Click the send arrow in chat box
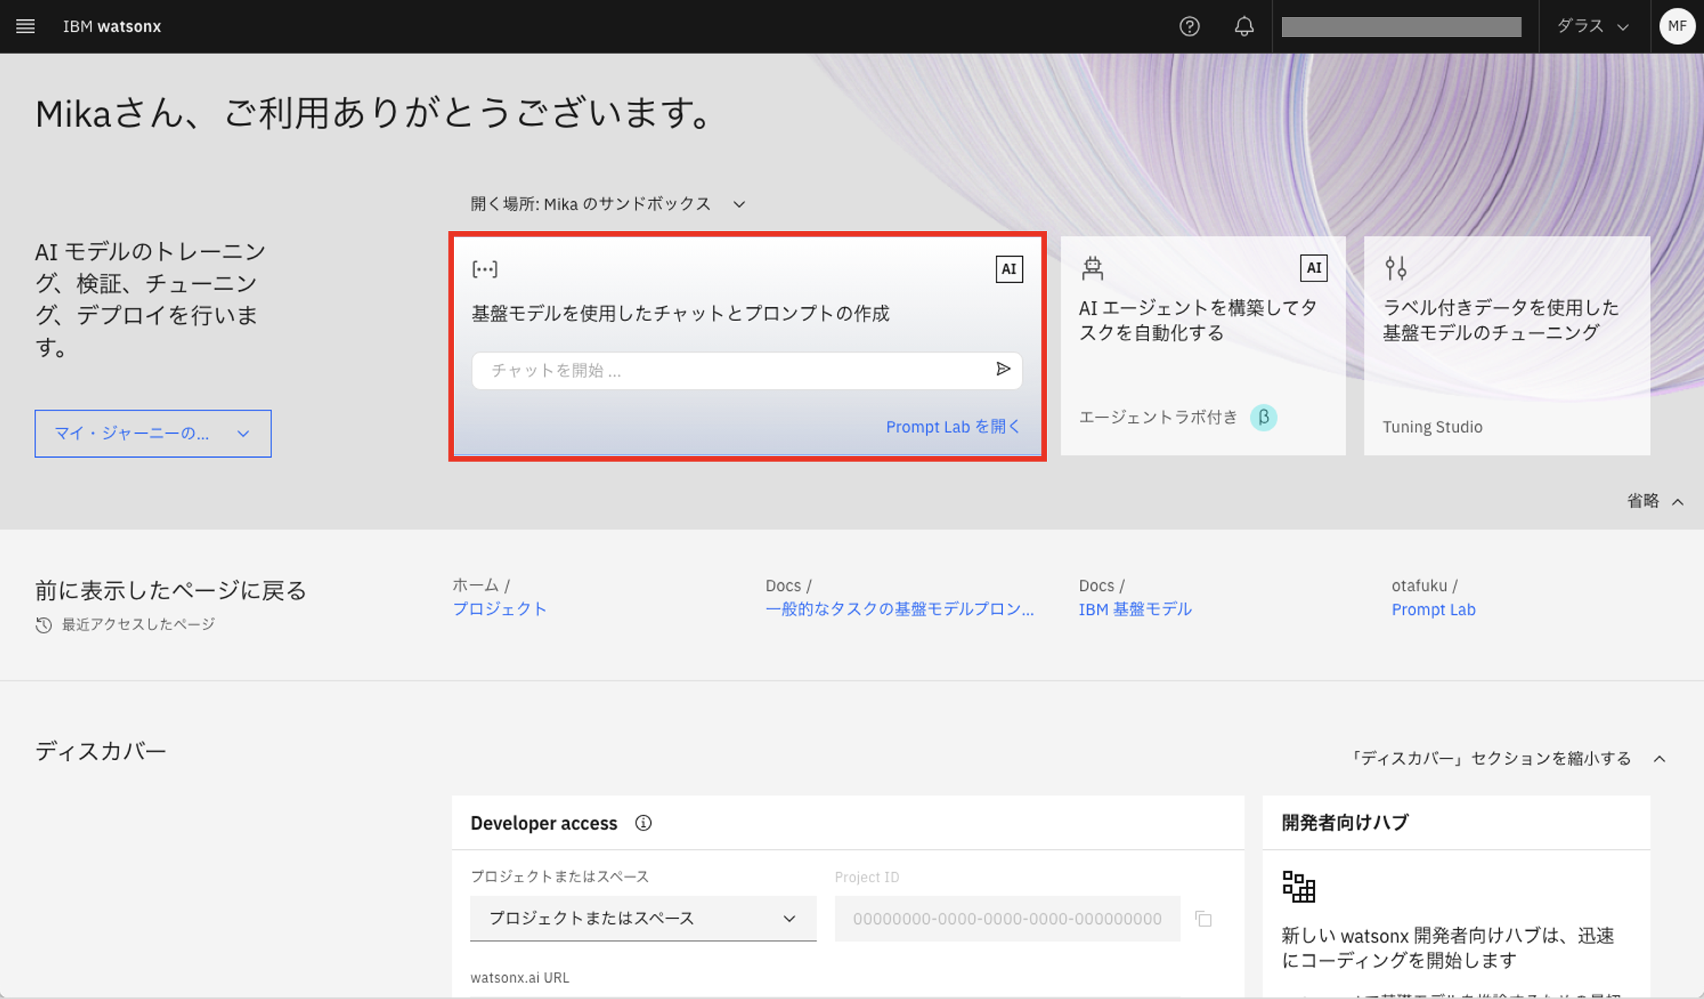1704x999 pixels. pos(1003,370)
